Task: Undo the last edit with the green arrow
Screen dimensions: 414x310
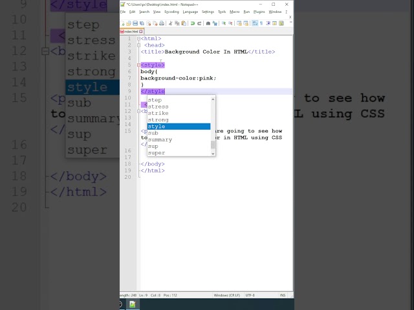Action: [x=193, y=23]
